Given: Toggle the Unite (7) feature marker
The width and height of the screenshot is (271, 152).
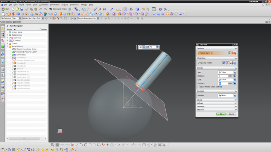Looking at the screenshot, I should [13, 69].
